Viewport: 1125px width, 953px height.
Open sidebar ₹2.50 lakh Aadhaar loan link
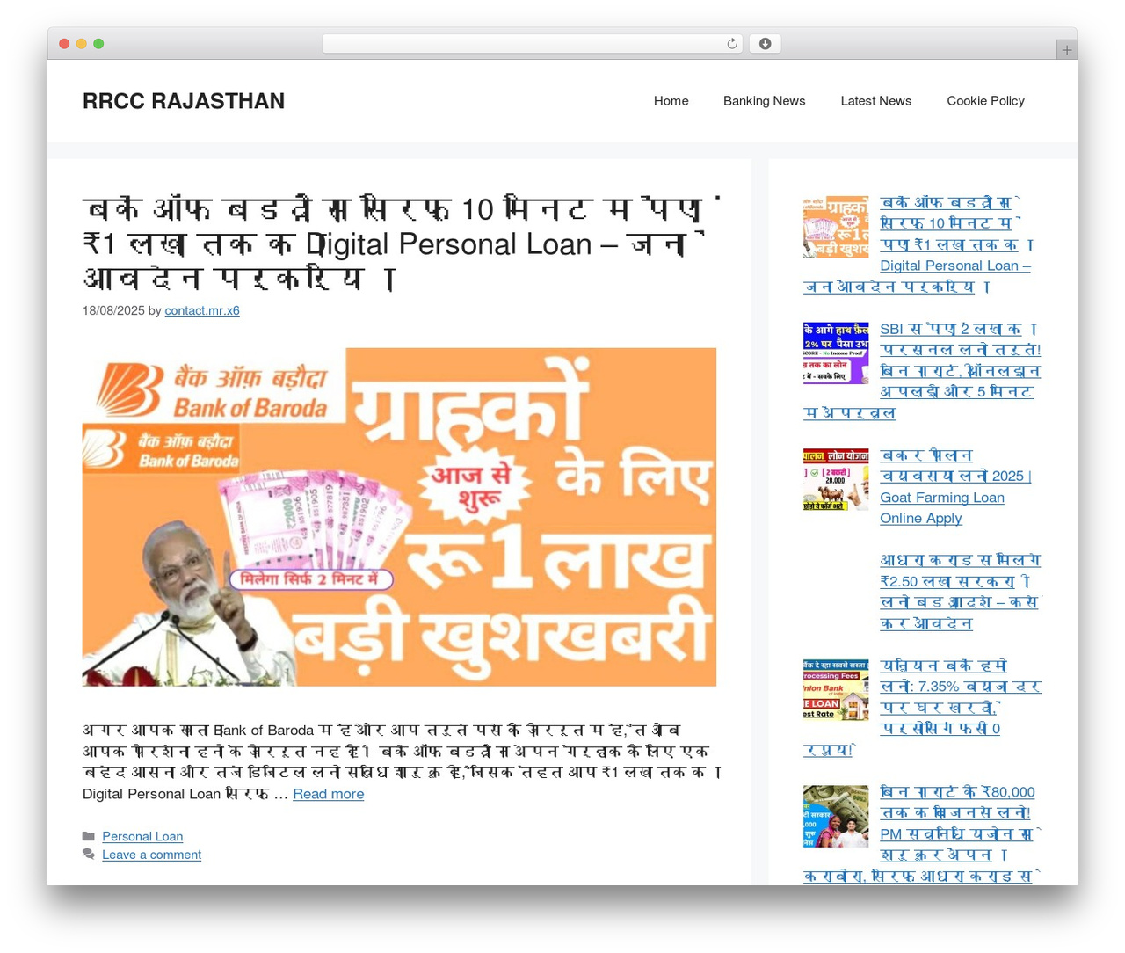tap(960, 592)
